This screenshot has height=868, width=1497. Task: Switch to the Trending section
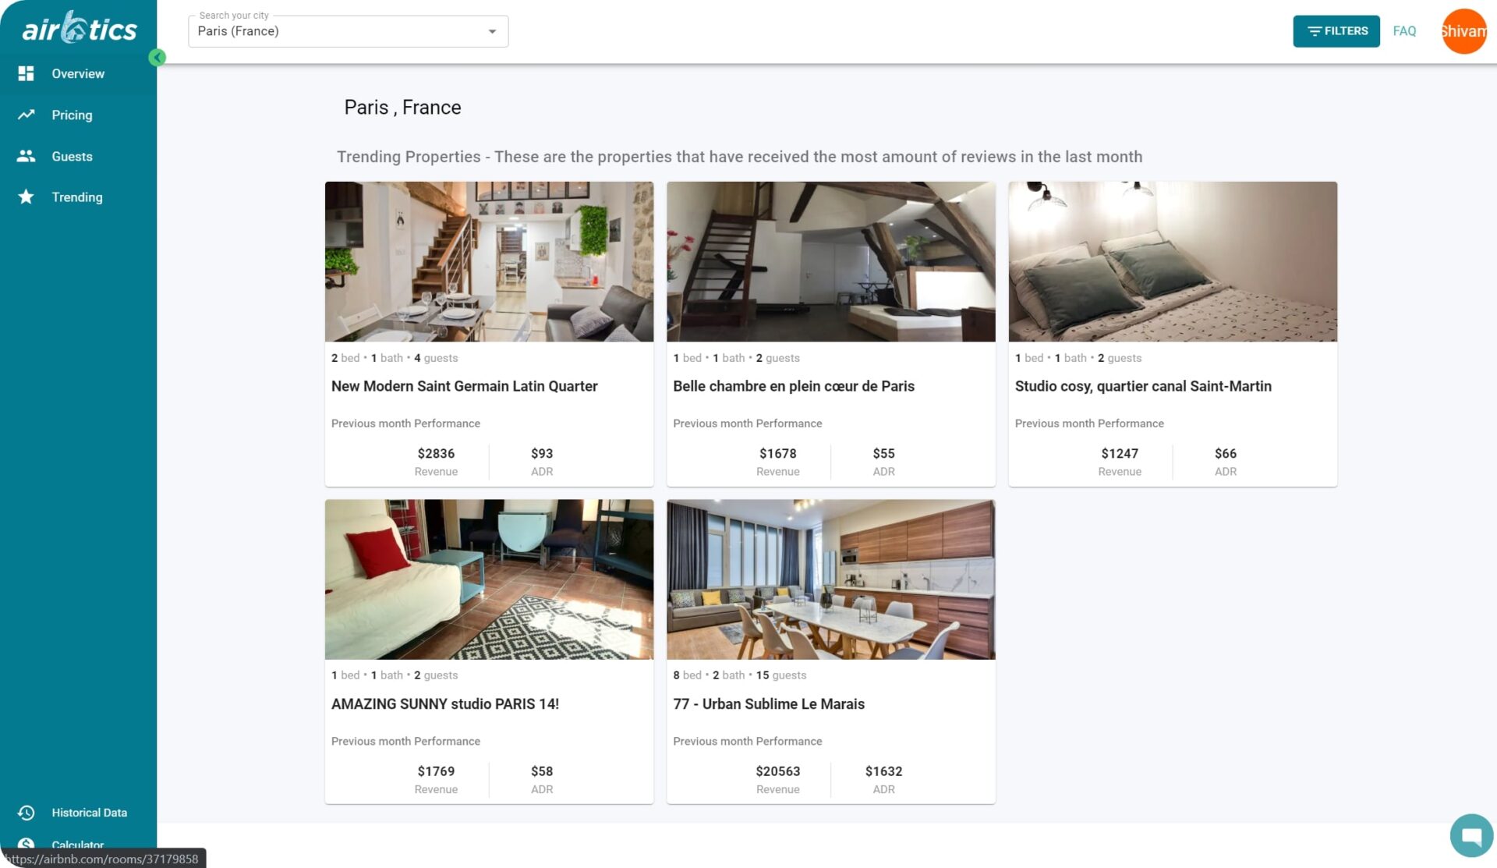click(x=76, y=197)
